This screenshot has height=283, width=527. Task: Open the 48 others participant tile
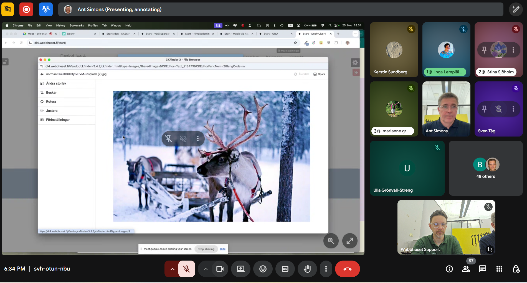click(485, 168)
